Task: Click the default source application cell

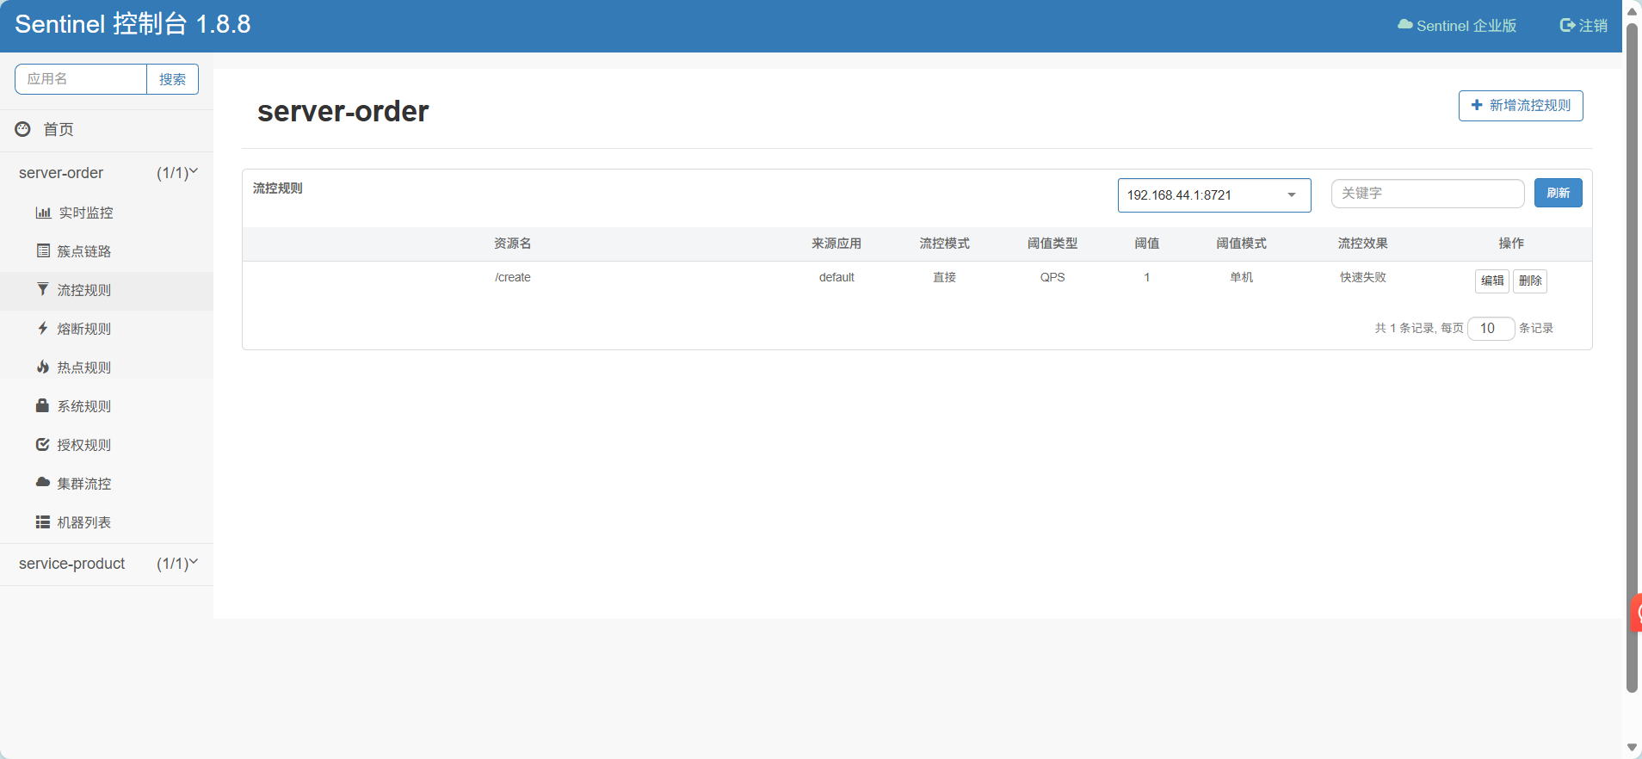Action: [x=836, y=277]
